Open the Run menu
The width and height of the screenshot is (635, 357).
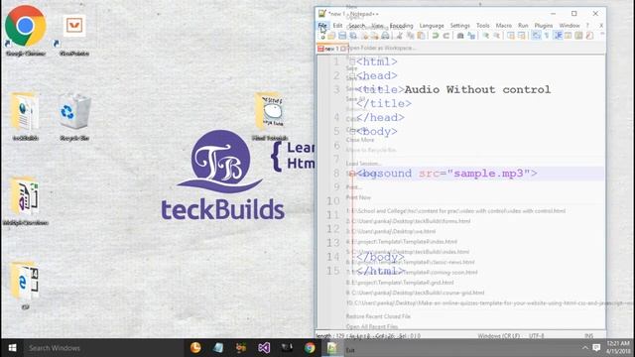[x=523, y=26]
